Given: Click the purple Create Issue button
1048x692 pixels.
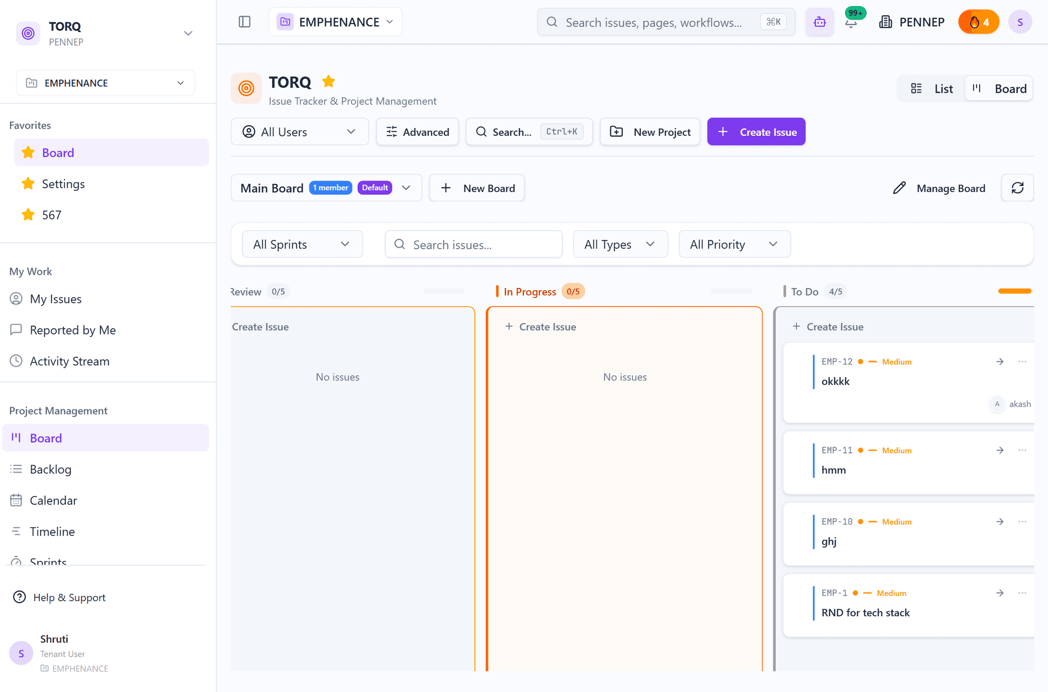Looking at the screenshot, I should point(756,132).
